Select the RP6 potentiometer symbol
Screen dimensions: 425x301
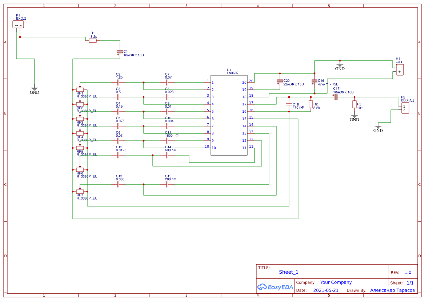pyautogui.click(x=80, y=170)
